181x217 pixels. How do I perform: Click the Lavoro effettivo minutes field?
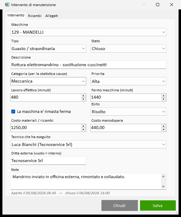tap(46, 97)
